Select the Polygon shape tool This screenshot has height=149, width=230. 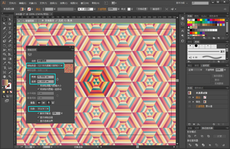pos(10,33)
